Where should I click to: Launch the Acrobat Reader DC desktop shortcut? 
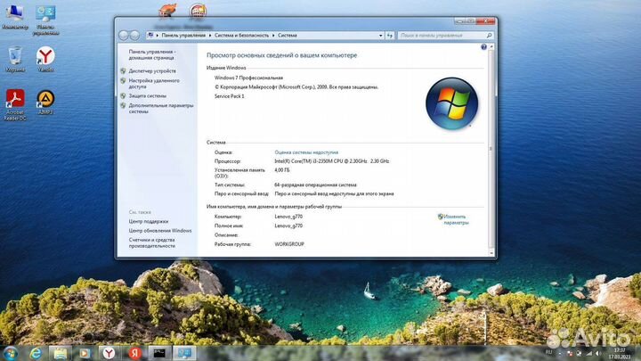pyautogui.click(x=15, y=105)
